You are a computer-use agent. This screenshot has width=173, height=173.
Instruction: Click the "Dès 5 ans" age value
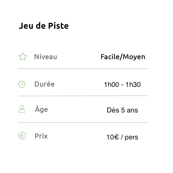122,110
